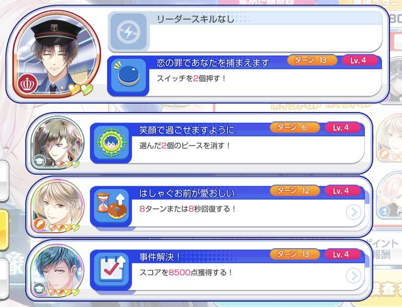Tap the calendar checkmark score skill icon
The image size is (402, 307).
click(111, 269)
